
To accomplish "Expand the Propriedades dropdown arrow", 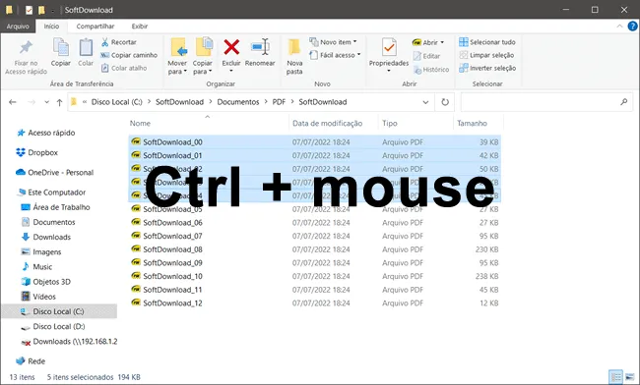I will [389, 72].
